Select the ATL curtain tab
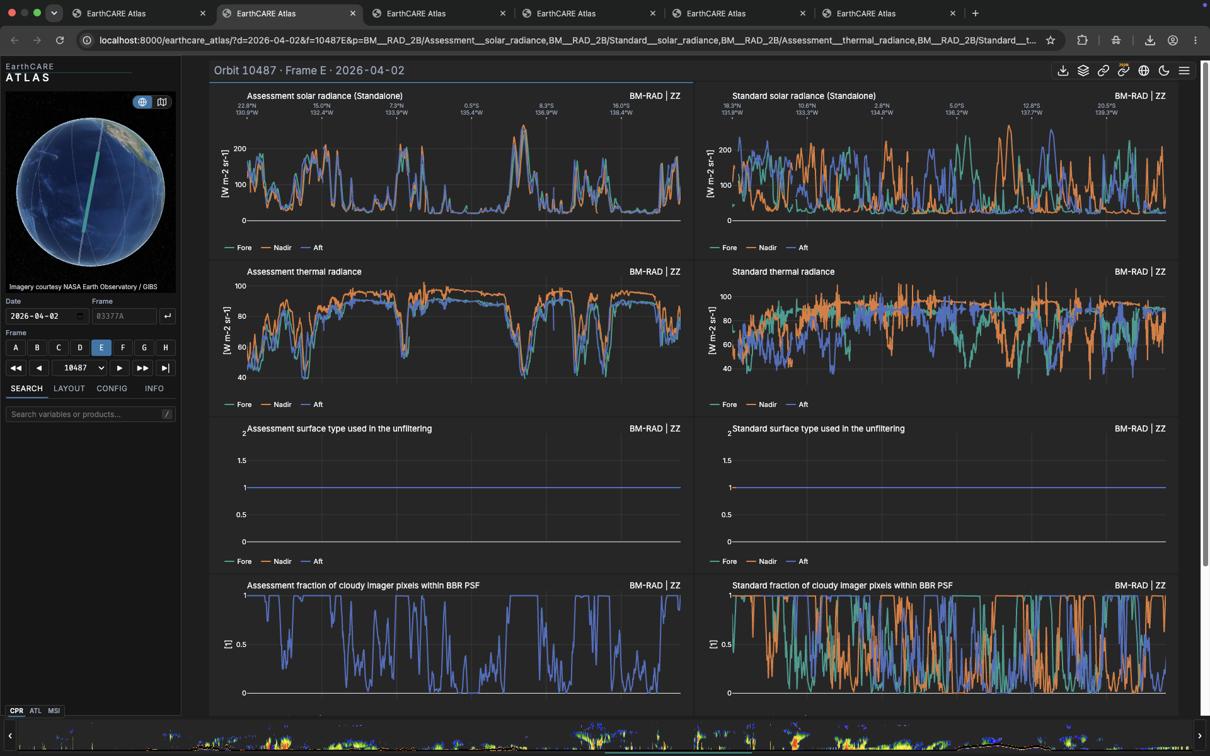Screen dimensions: 1210x756 click(35, 711)
